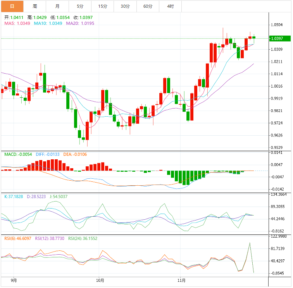The width and height of the screenshot is (293, 288).
Task: Show the 30分 interval chart
Action: click(125, 6)
